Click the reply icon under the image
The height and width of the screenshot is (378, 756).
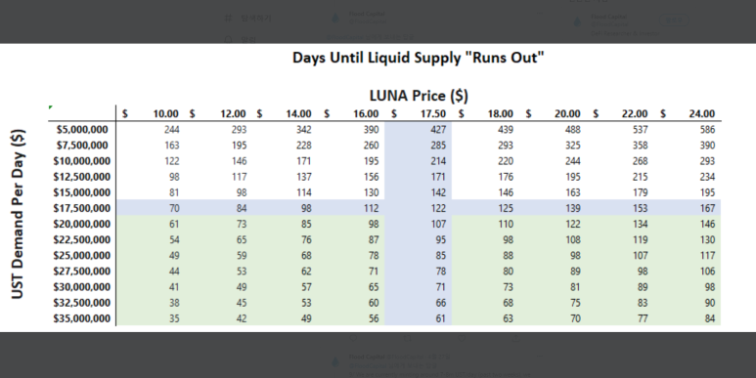[x=353, y=339]
